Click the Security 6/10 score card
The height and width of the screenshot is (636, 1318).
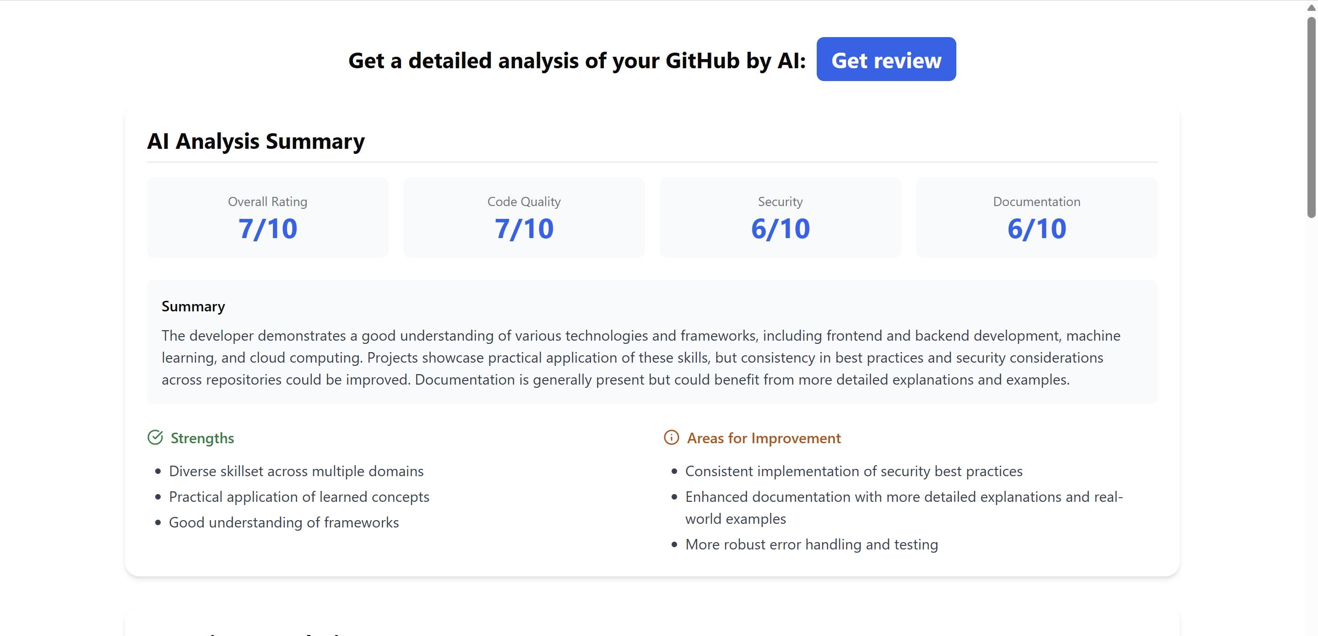780,217
